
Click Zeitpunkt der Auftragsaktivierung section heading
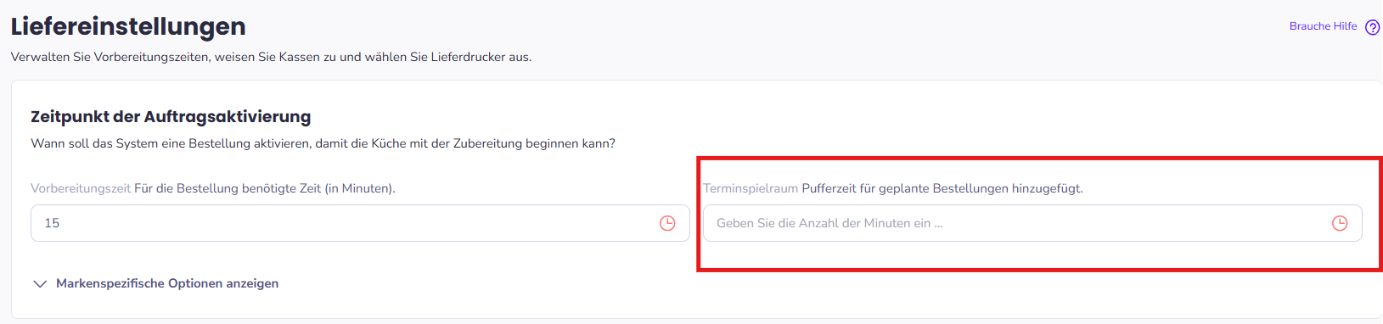point(171,117)
